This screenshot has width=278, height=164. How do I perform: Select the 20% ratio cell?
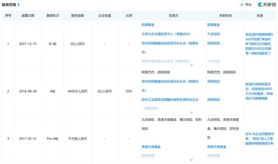coord(129,91)
